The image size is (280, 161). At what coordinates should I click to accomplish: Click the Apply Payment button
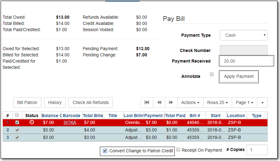[239, 76]
